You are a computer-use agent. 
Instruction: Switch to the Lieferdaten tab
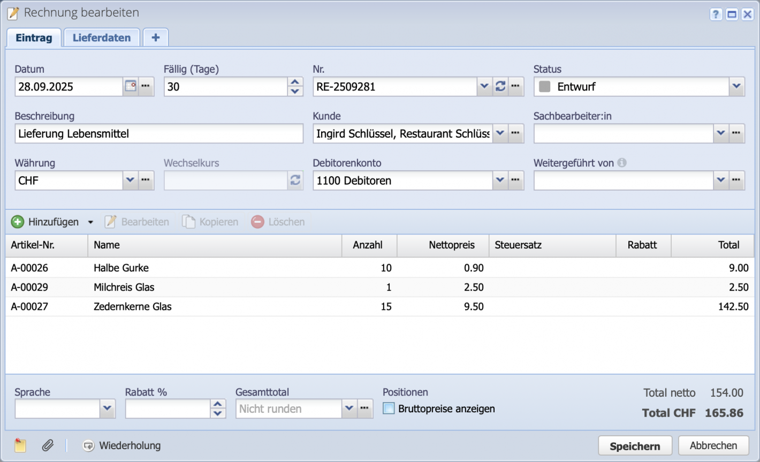pyautogui.click(x=102, y=37)
